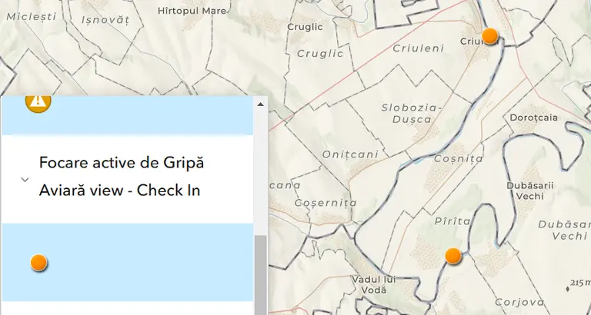Click the orange circle legend symbol
The height and width of the screenshot is (315, 591).
(38, 262)
